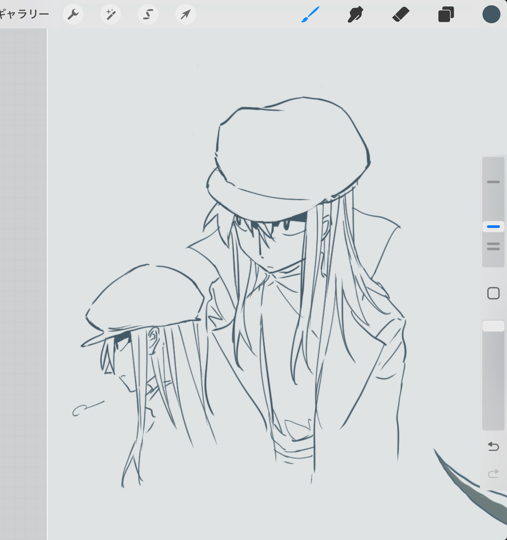This screenshot has width=507, height=540.
Task: Return to the ギャラリー gallery
Action: (x=24, y=14)
